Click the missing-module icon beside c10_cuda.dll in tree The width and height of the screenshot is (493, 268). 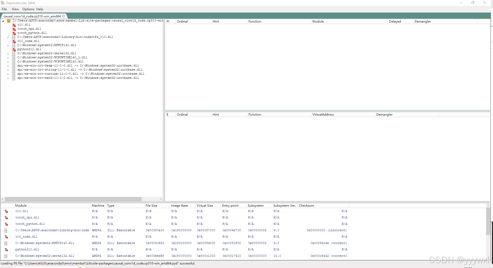pyautogui.click(x=14, y=41)
